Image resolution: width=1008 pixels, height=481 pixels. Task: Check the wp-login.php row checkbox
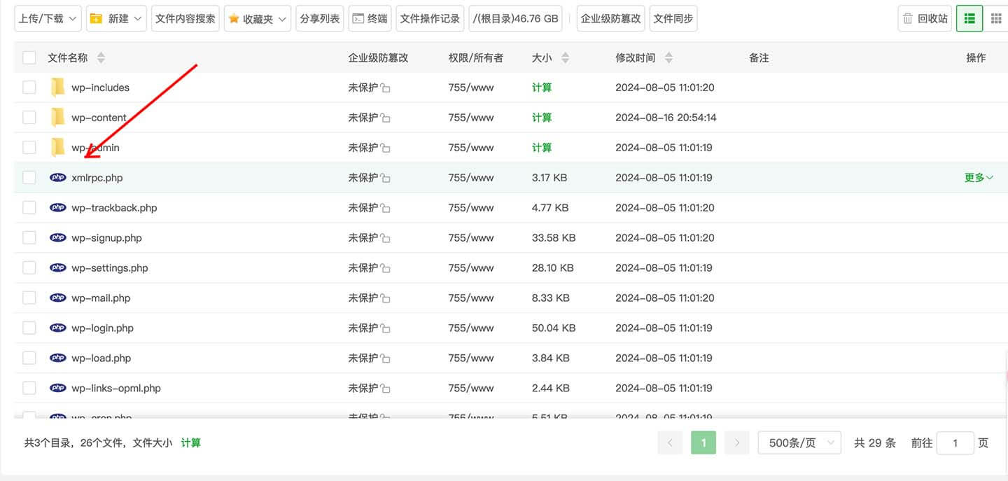point(29,328)
